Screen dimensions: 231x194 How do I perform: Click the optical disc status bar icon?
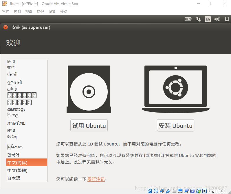[156, 191]
